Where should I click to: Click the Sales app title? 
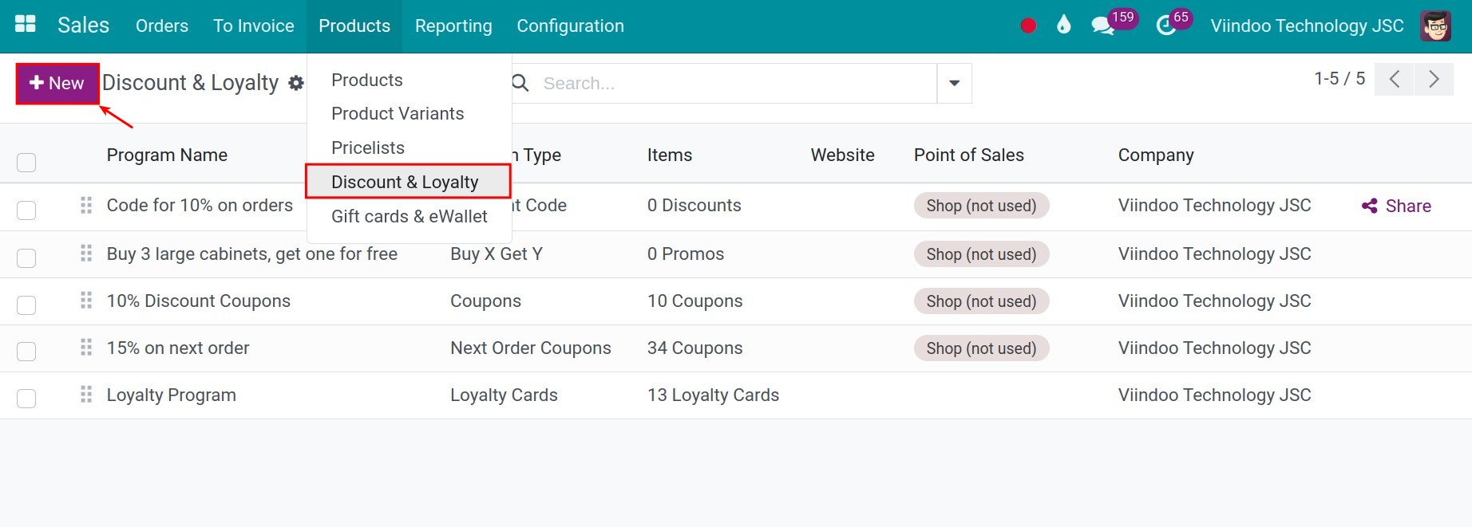(83, 26)
